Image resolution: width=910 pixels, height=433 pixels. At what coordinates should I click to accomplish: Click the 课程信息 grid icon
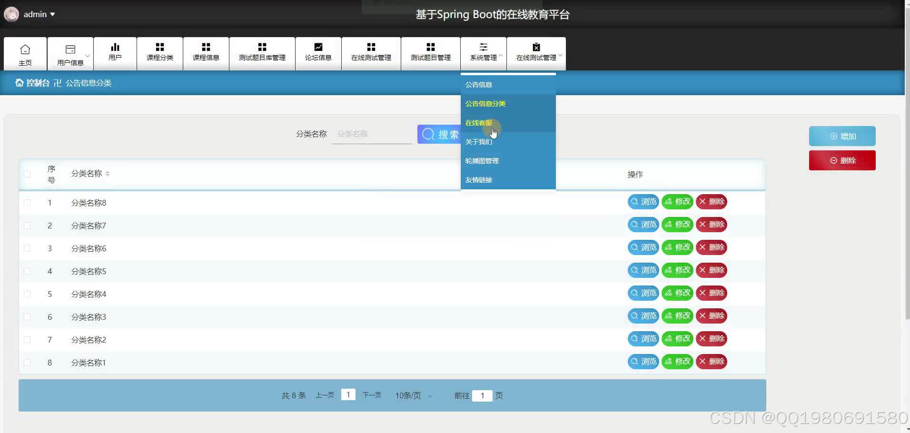(x=206, y=47)
